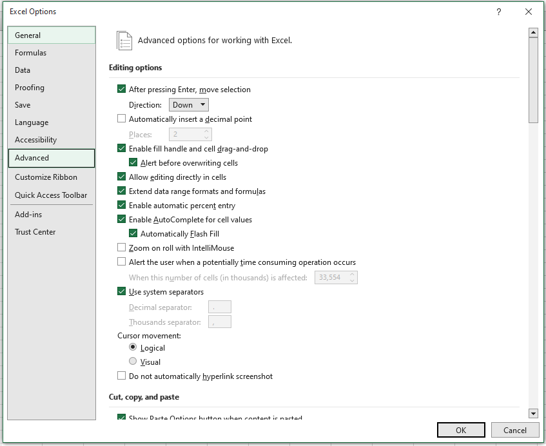This screenshot has height=446, width=546.
Task: Uncheck Use system separators
Action: pos(122,291)
